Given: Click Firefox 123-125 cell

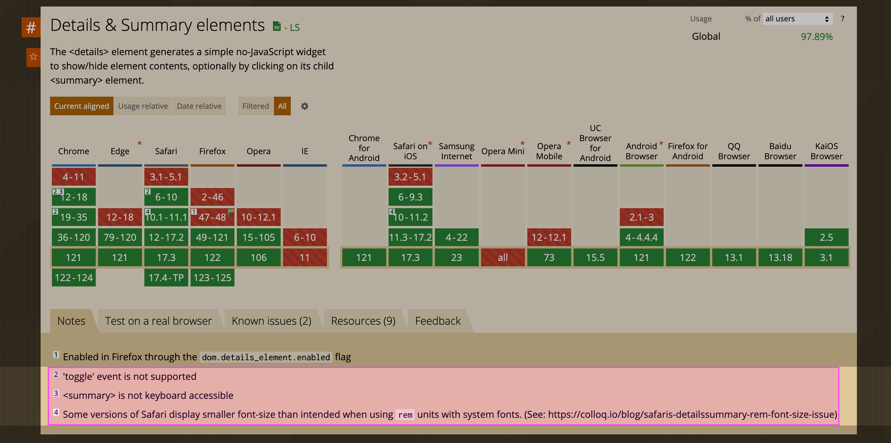Looking at the screenshot, I should point(213,278).
